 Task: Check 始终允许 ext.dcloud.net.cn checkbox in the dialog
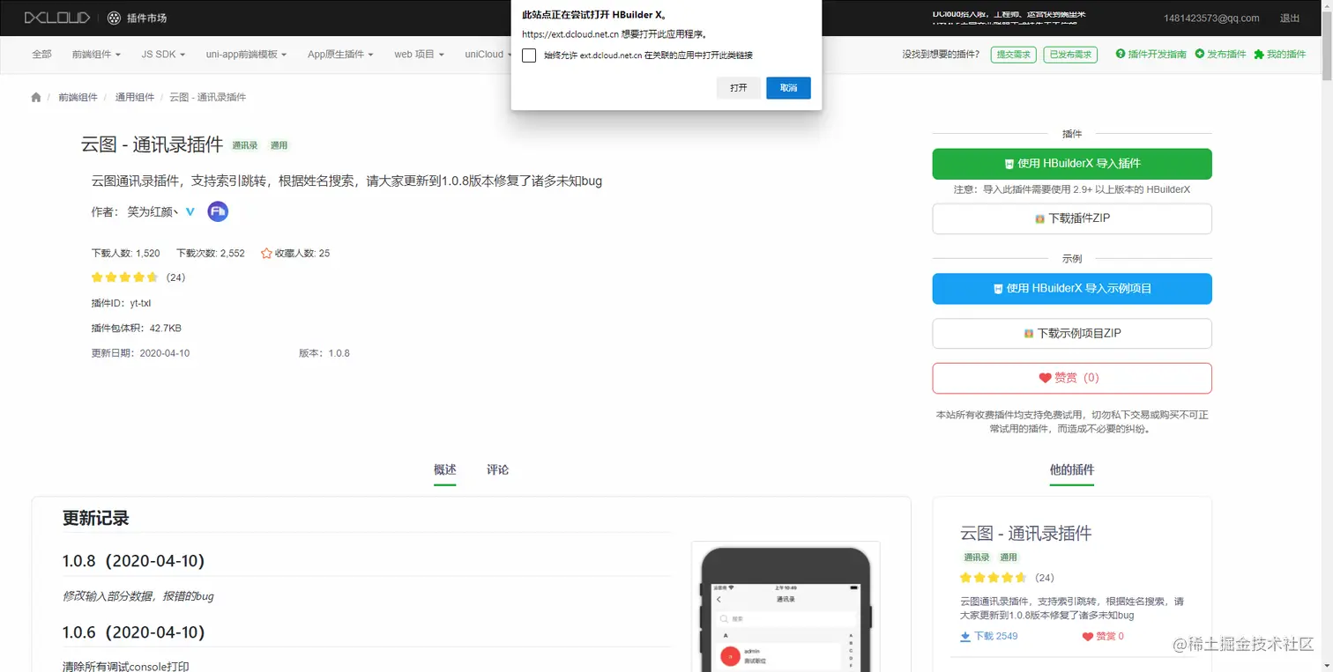pos(529,55)
